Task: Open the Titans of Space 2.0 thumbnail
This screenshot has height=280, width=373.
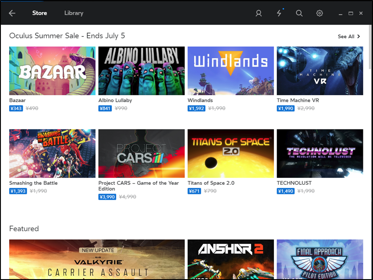Action: coord(231,153)
